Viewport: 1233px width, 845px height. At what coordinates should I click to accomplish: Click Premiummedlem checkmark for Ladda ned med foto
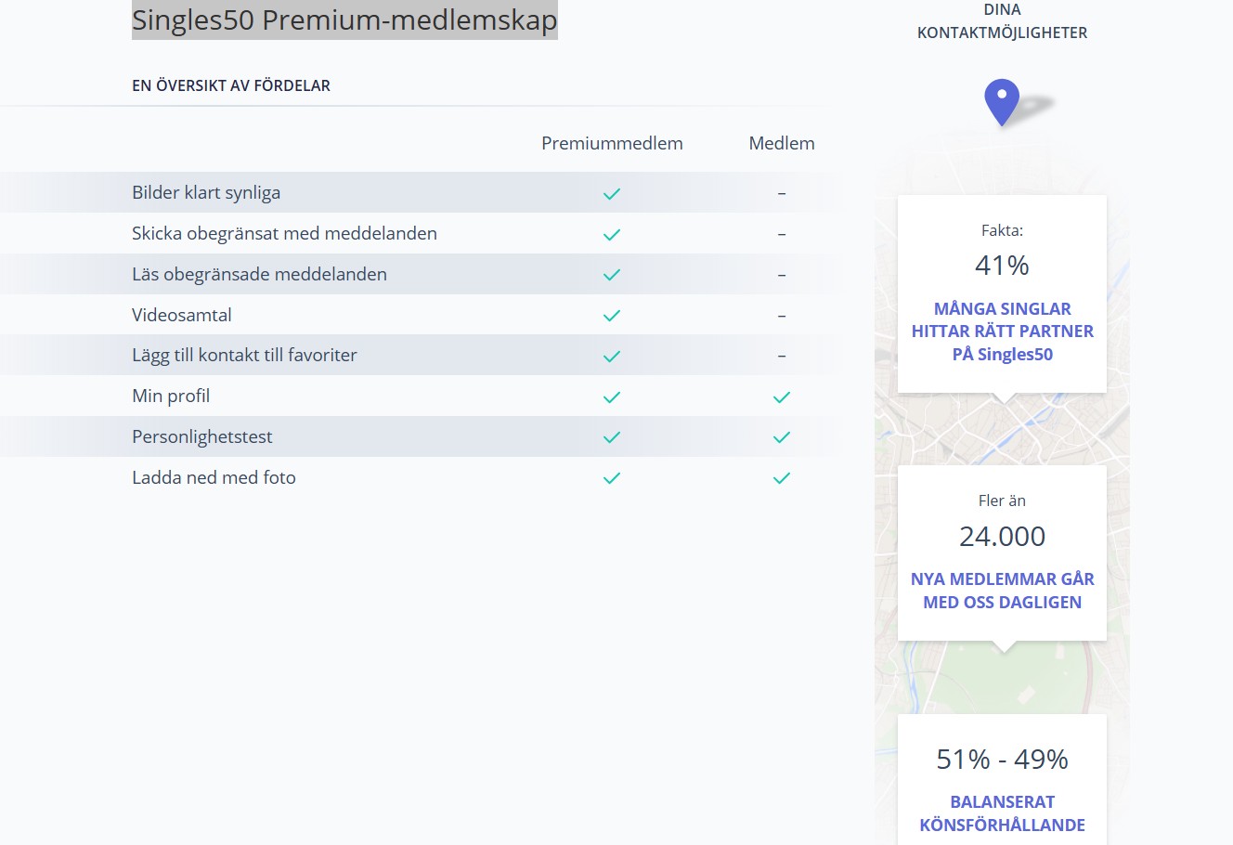click(612, 478)
